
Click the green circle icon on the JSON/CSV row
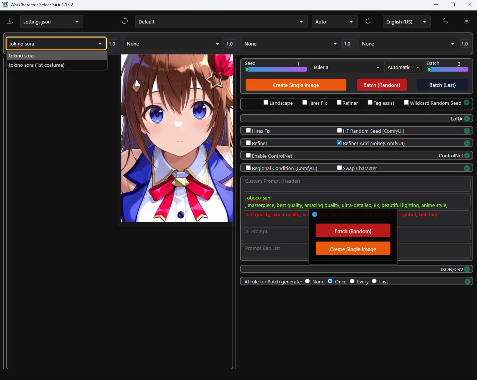click(x=467, y=269)
